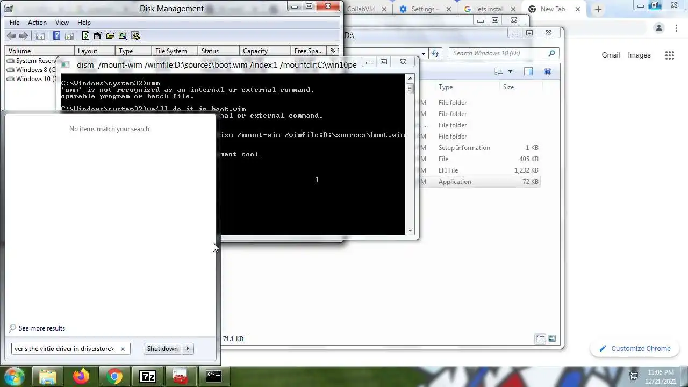Switch Explorer to large icons view in status bar
This screenshot has width=688, height=387.
[x=551, y=339]
